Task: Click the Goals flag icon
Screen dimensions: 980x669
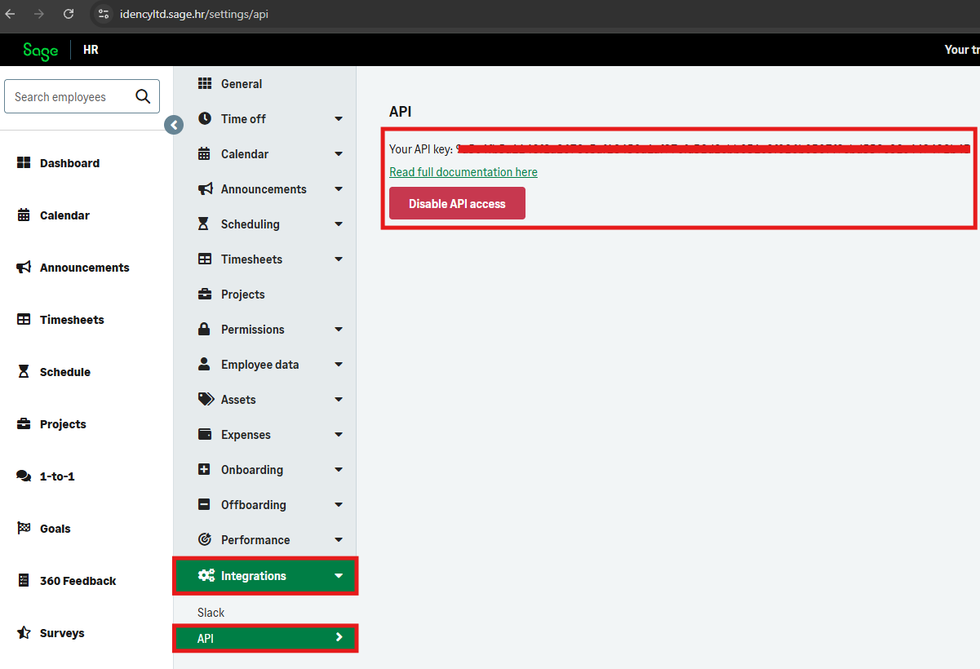Action: (x=24, y=529)
